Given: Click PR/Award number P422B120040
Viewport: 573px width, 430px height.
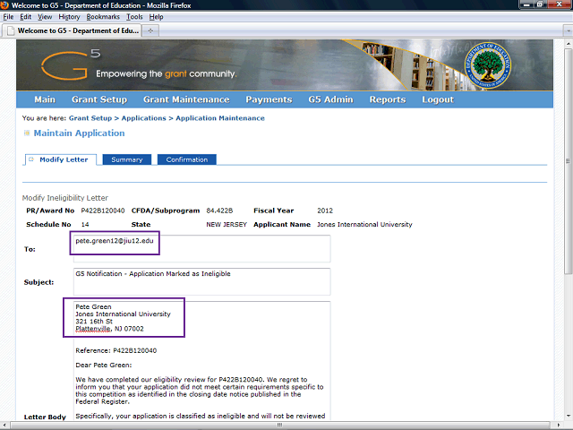Looking at the screenshot, I should (103, 211).
